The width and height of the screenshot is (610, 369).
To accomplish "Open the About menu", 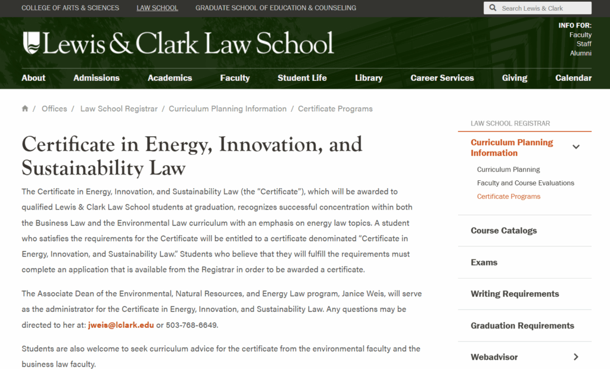I will pos(33,78).
